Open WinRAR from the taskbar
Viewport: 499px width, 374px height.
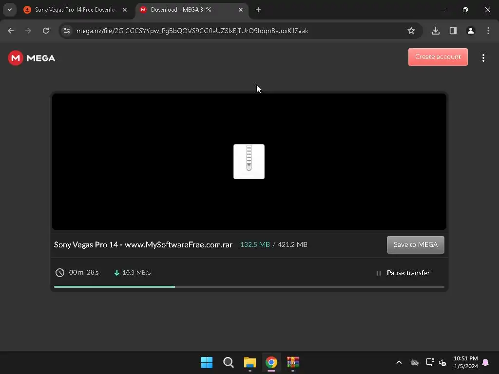click(x=293, y=362)
